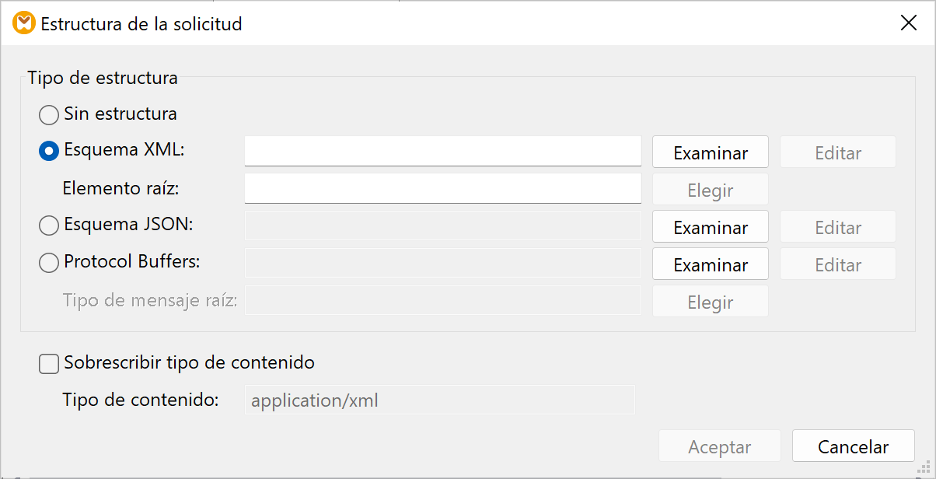
Task: Click the Elemento raíz input field
Action: pyautogui.click(x=442, y=188)
